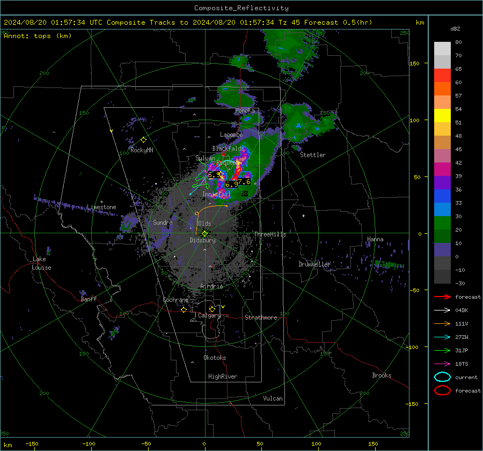Click the 7.6 storm top annotation
This screenshot has height=451, width=483.
point(244,182)
